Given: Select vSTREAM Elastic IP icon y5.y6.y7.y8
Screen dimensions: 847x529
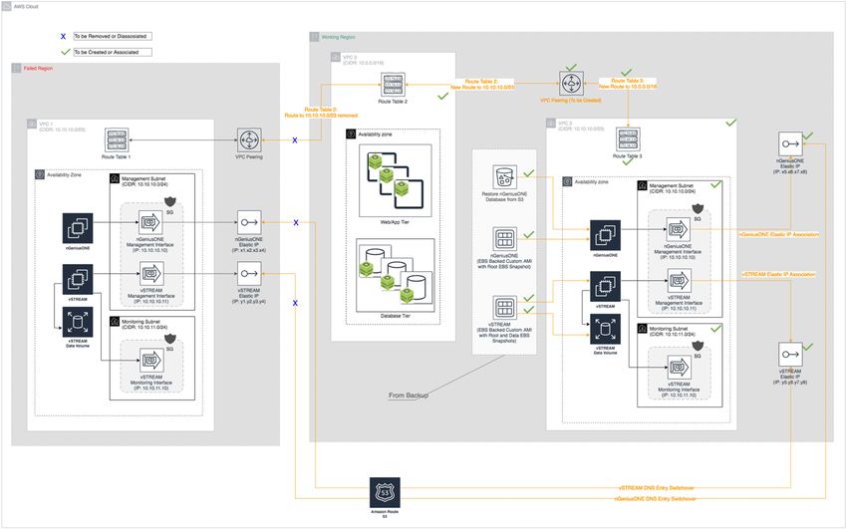Looking at the screenshot, I should (791, 355).
